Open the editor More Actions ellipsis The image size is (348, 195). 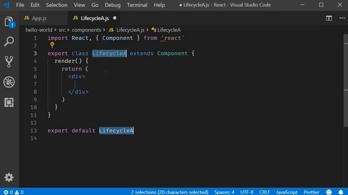342,18
